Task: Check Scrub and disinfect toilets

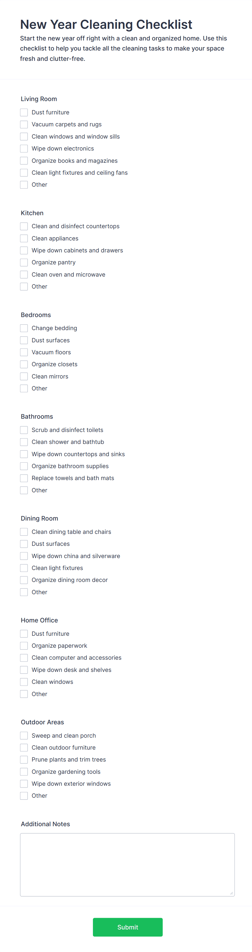Action: point(24,430)
